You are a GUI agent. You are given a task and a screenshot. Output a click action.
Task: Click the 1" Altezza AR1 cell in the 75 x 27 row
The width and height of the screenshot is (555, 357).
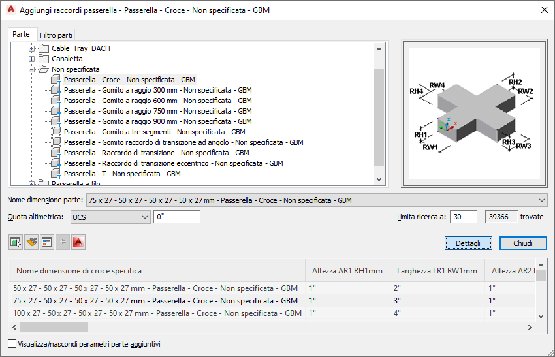point(347,301)
